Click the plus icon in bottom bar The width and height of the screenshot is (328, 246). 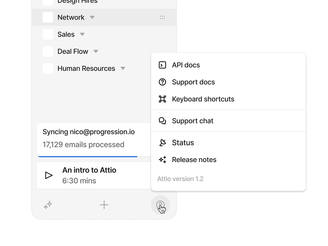[104, 205]
